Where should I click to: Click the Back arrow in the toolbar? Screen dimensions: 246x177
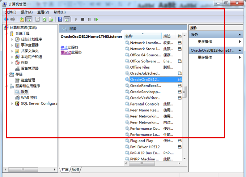click(6, 19)
